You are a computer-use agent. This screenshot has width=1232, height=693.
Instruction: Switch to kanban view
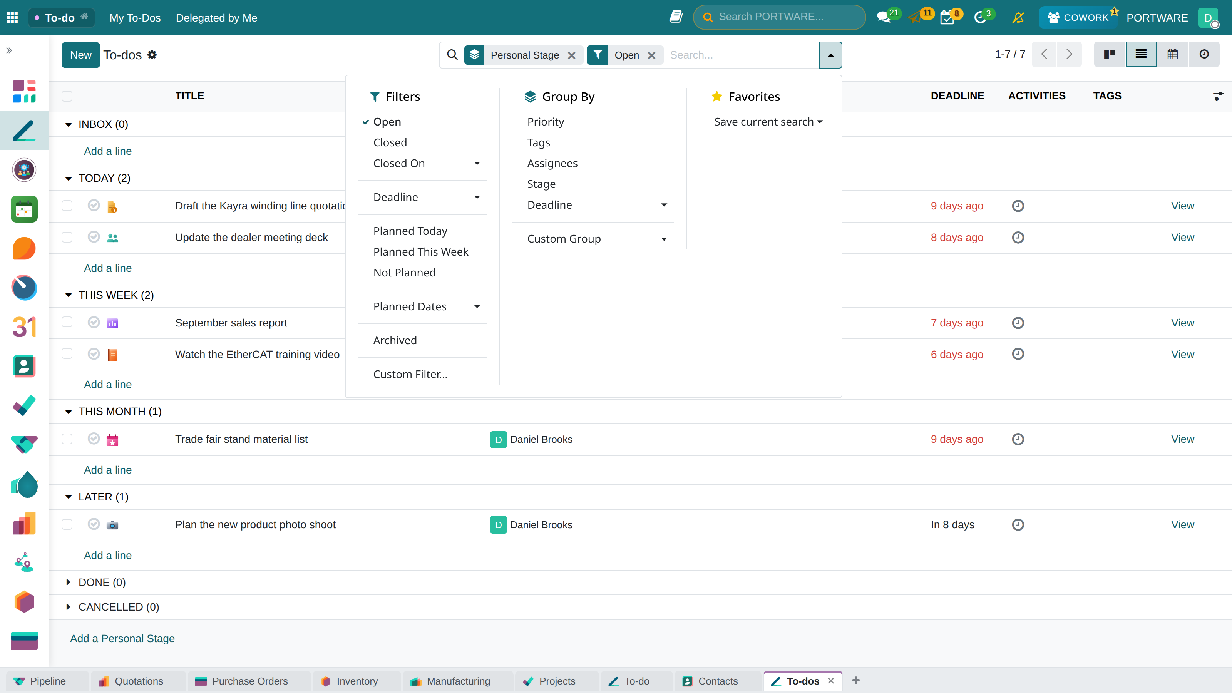pyautogui.click(x=1110, y=55)
